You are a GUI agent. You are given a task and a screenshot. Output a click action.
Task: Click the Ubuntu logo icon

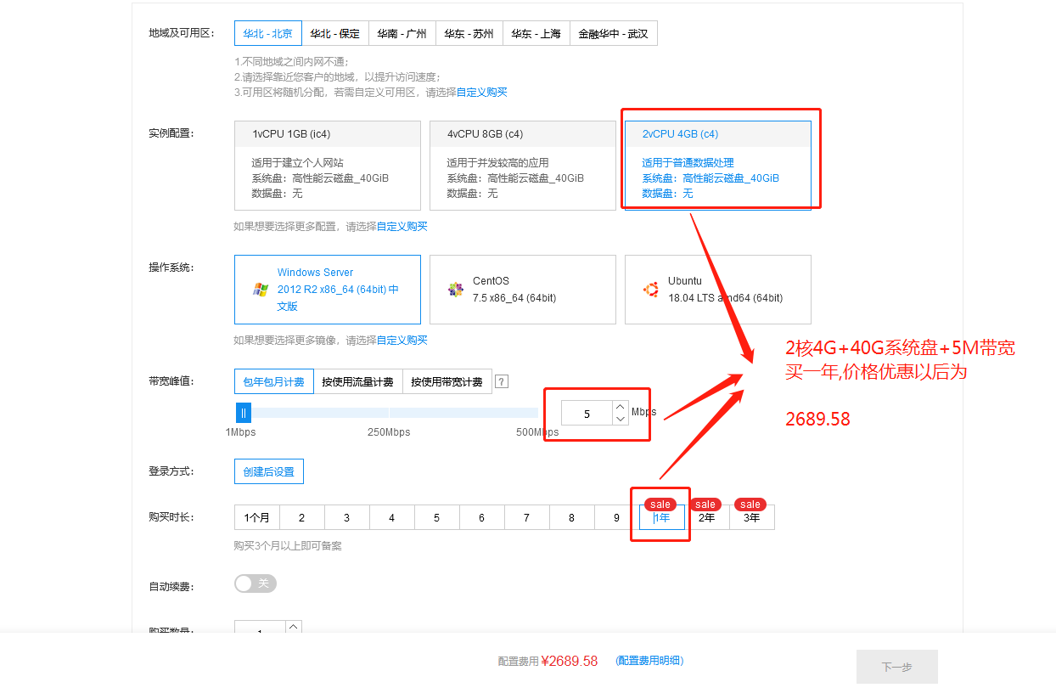[x=650, y=290]
